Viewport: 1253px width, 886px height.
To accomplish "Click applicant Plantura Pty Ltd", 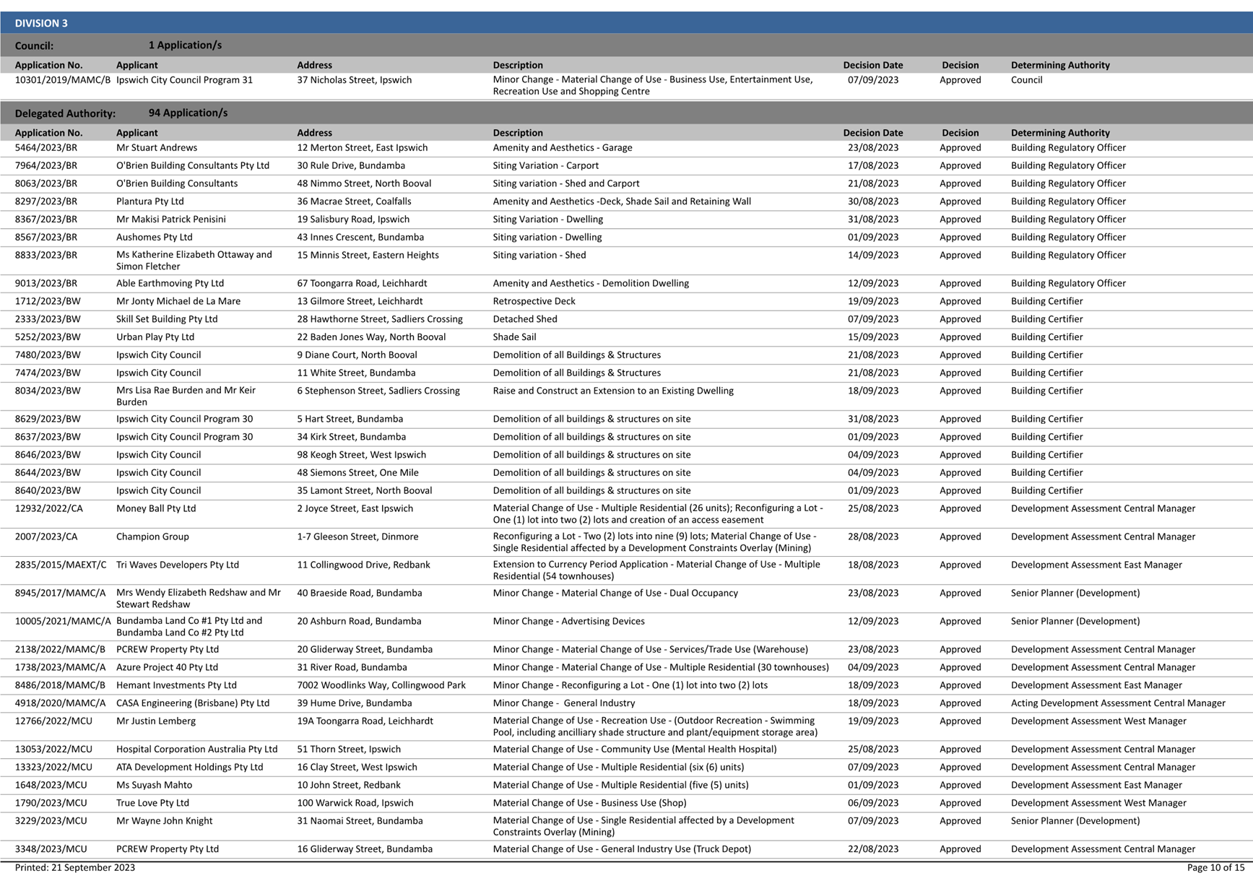I will 150,201.
